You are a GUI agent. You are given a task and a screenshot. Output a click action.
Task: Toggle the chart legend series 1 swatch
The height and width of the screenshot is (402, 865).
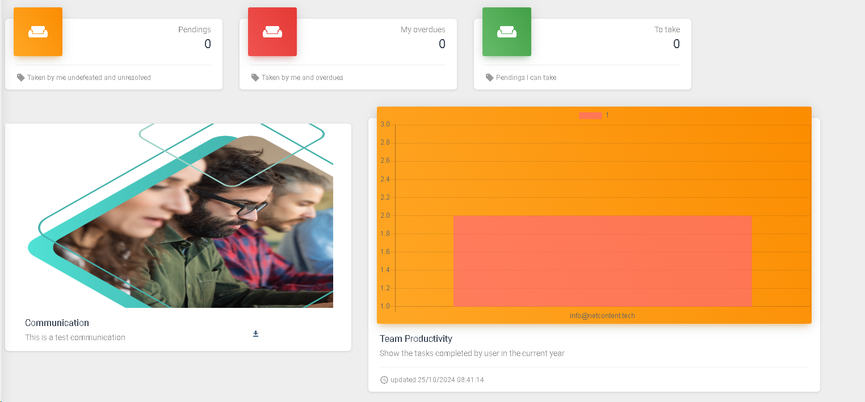[x=590, y=115]
